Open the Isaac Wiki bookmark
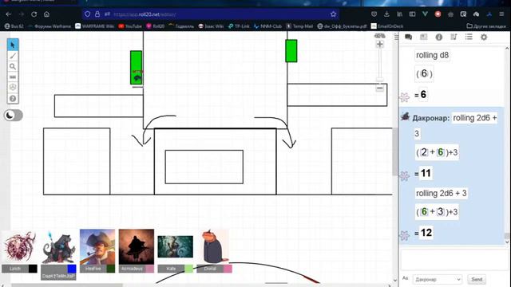This screenshot has width=511, height=287. tap(211, 26)
